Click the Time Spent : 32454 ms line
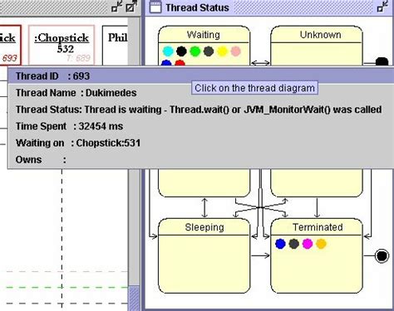Viewport: 394px width, 311px height. click(x=69, y=126)
